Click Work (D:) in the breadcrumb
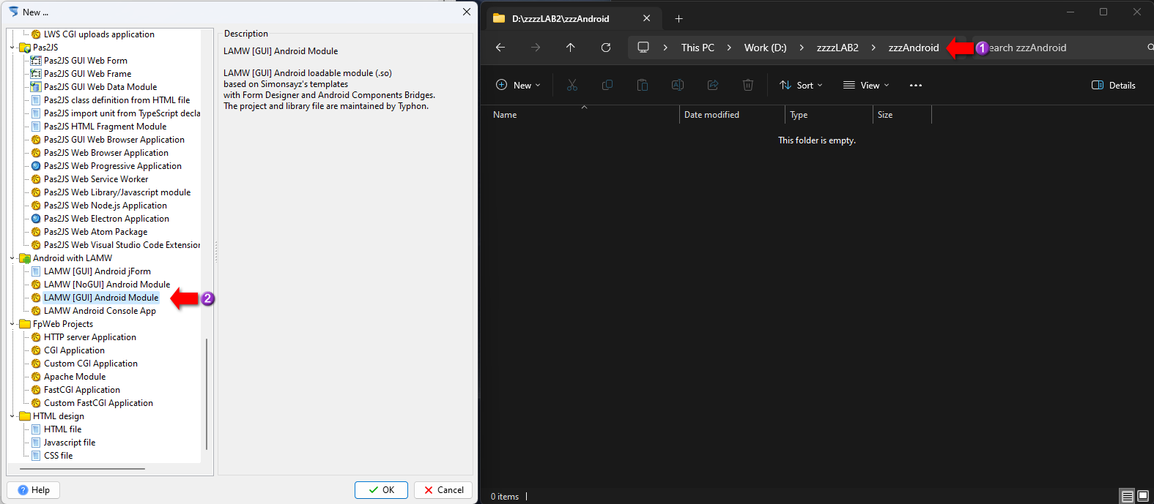Screen dimensions: 1154x504 pos(765,48)
